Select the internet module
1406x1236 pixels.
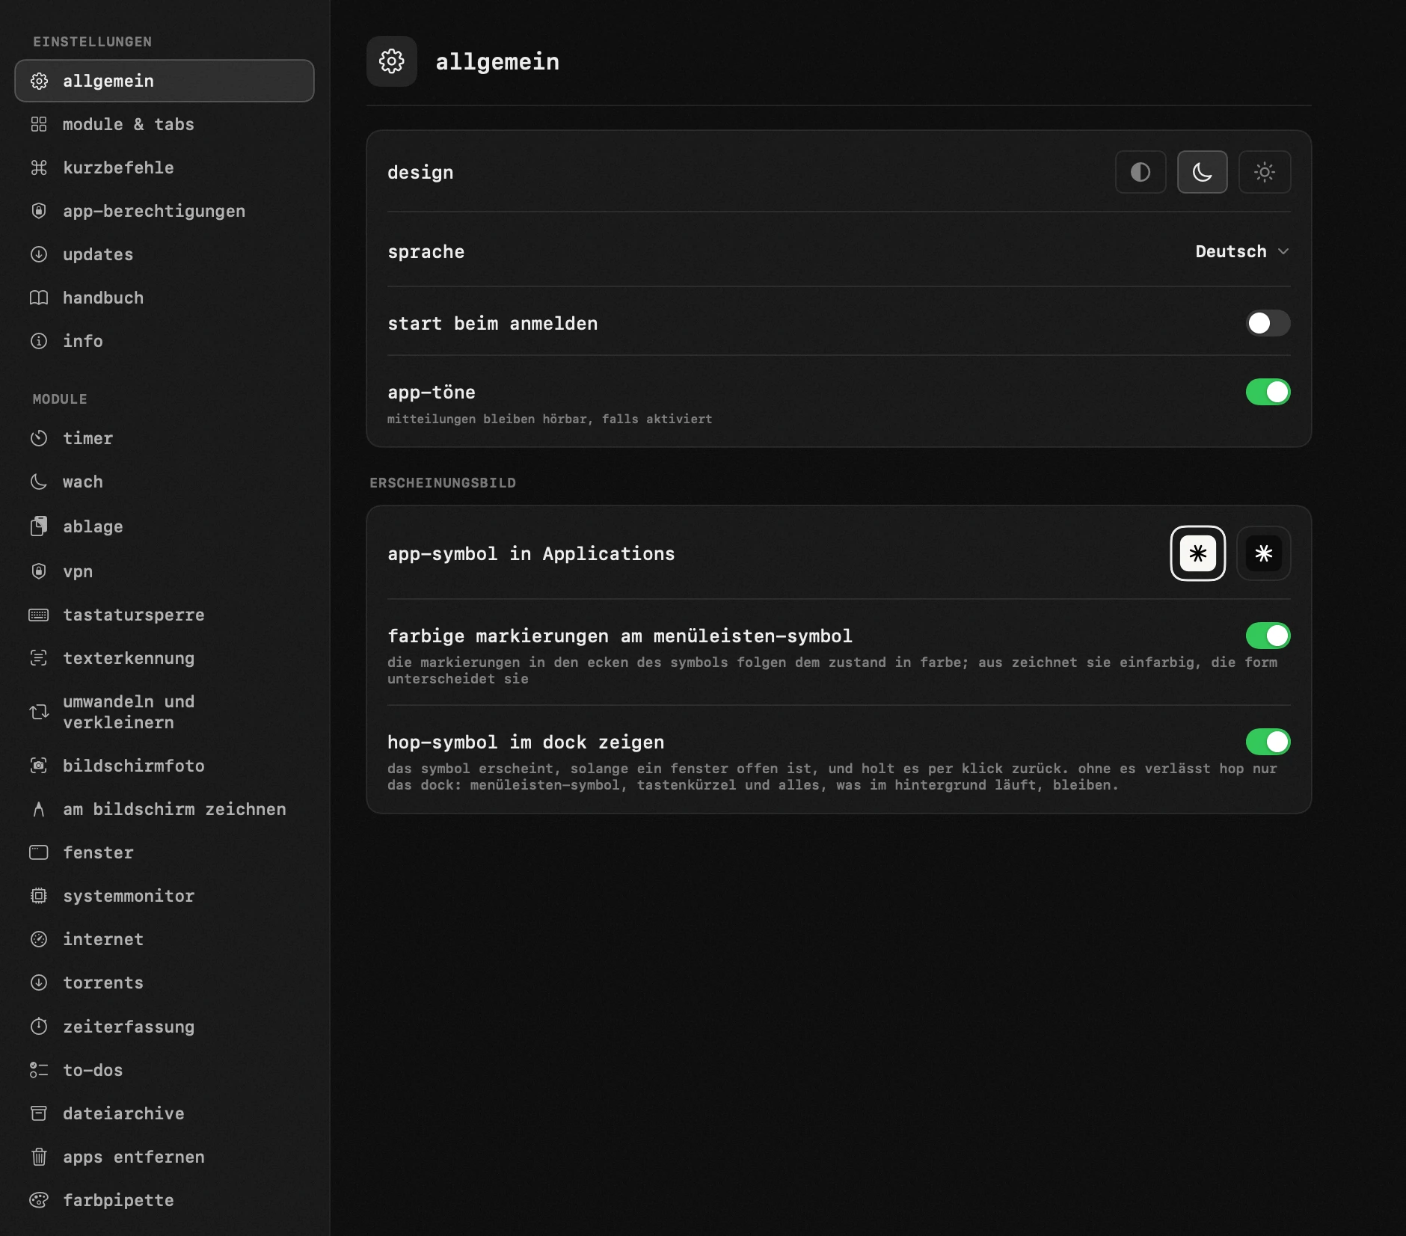pyautogui.click(x=165, y=939)
